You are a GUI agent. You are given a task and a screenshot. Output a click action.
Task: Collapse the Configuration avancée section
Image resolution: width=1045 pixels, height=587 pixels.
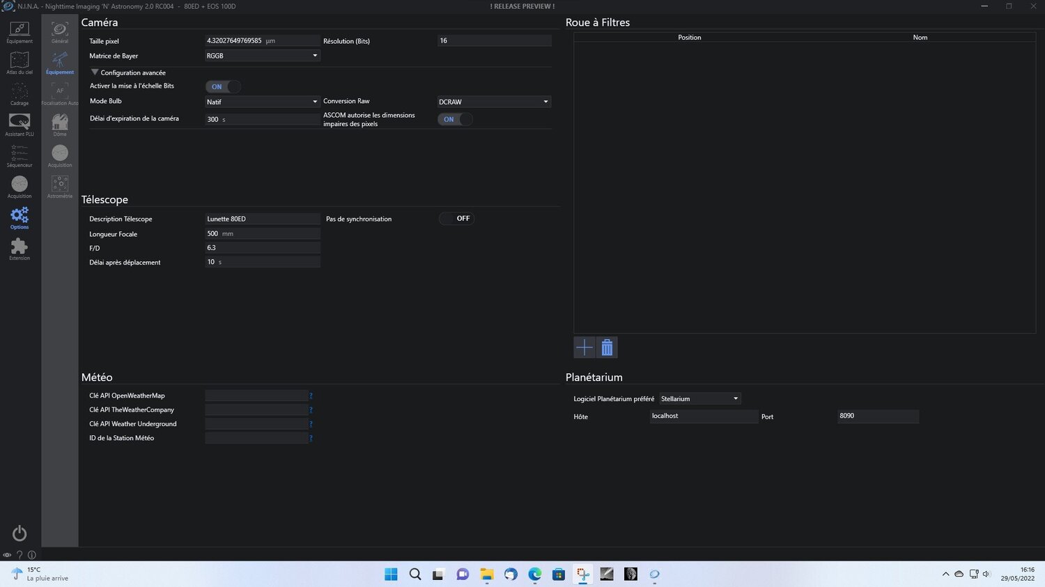(x=95, y=72)
